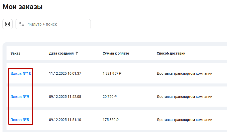Screen dimensions: 227x132
Task: Click the date 09.12.2025 11:52:08 cell
Action: tap(65, 97)
